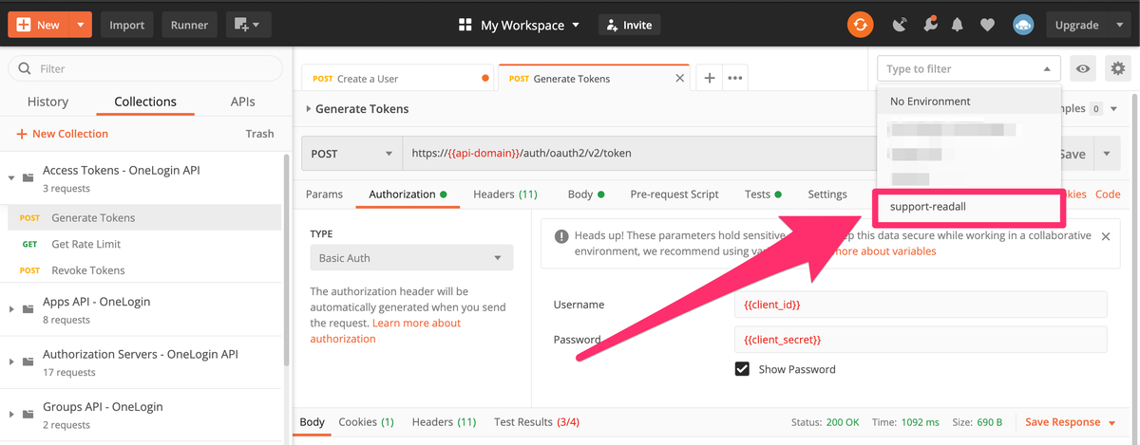Open the Params tab

[324, 195]
